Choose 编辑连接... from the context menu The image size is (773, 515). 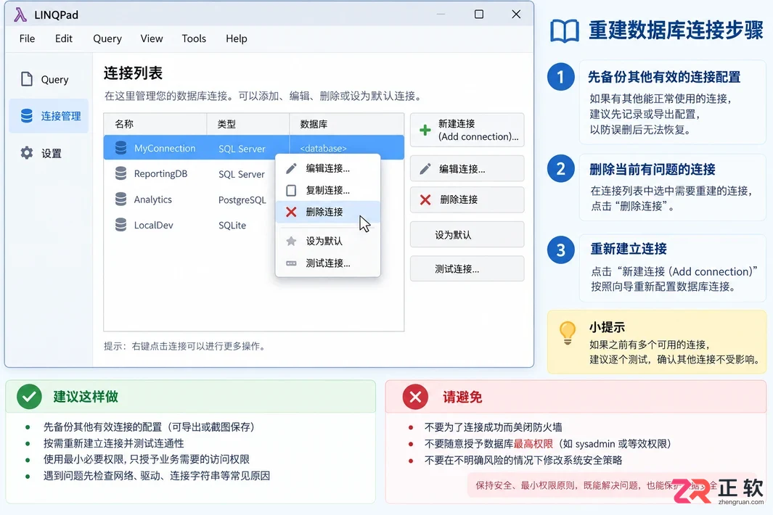tap(328, 168)
